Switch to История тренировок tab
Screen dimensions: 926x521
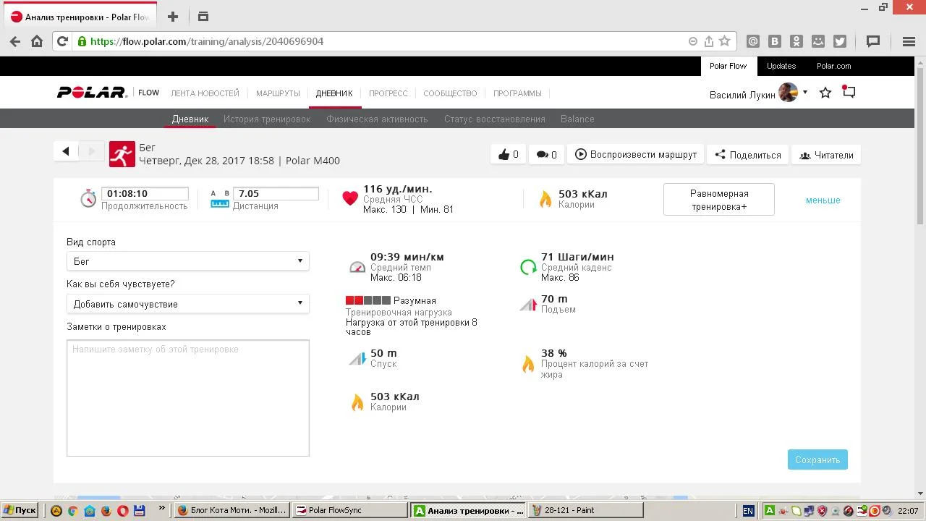(x=266, y=119)
